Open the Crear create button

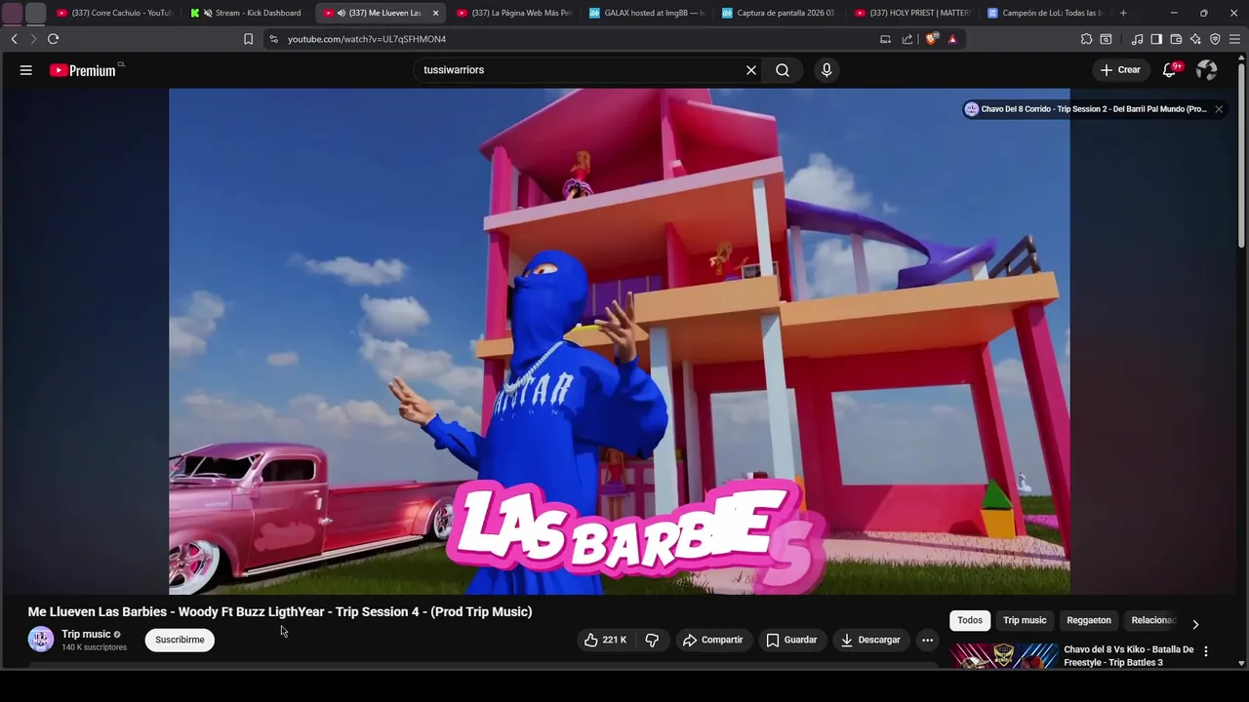click(x=1120, y=70)
